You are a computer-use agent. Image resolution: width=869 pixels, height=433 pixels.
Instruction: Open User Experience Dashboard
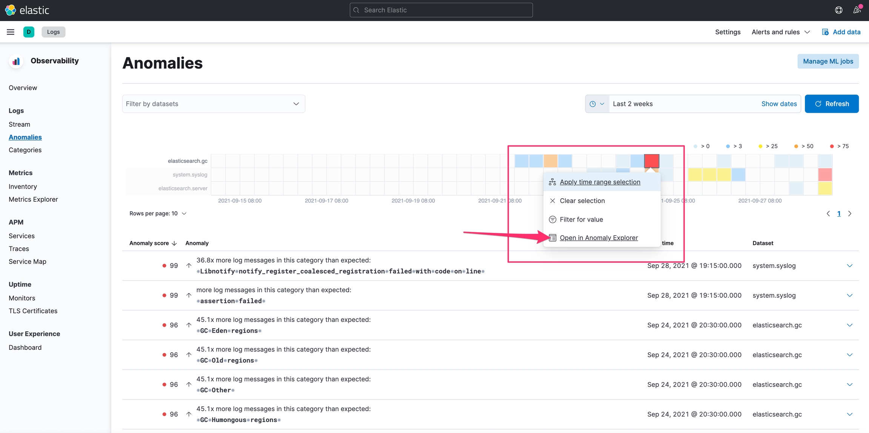pyautogui.click(x=25, y=347)
